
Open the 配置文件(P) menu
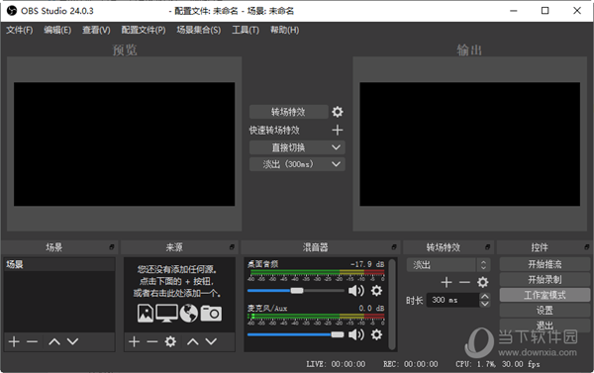[144, 30]
